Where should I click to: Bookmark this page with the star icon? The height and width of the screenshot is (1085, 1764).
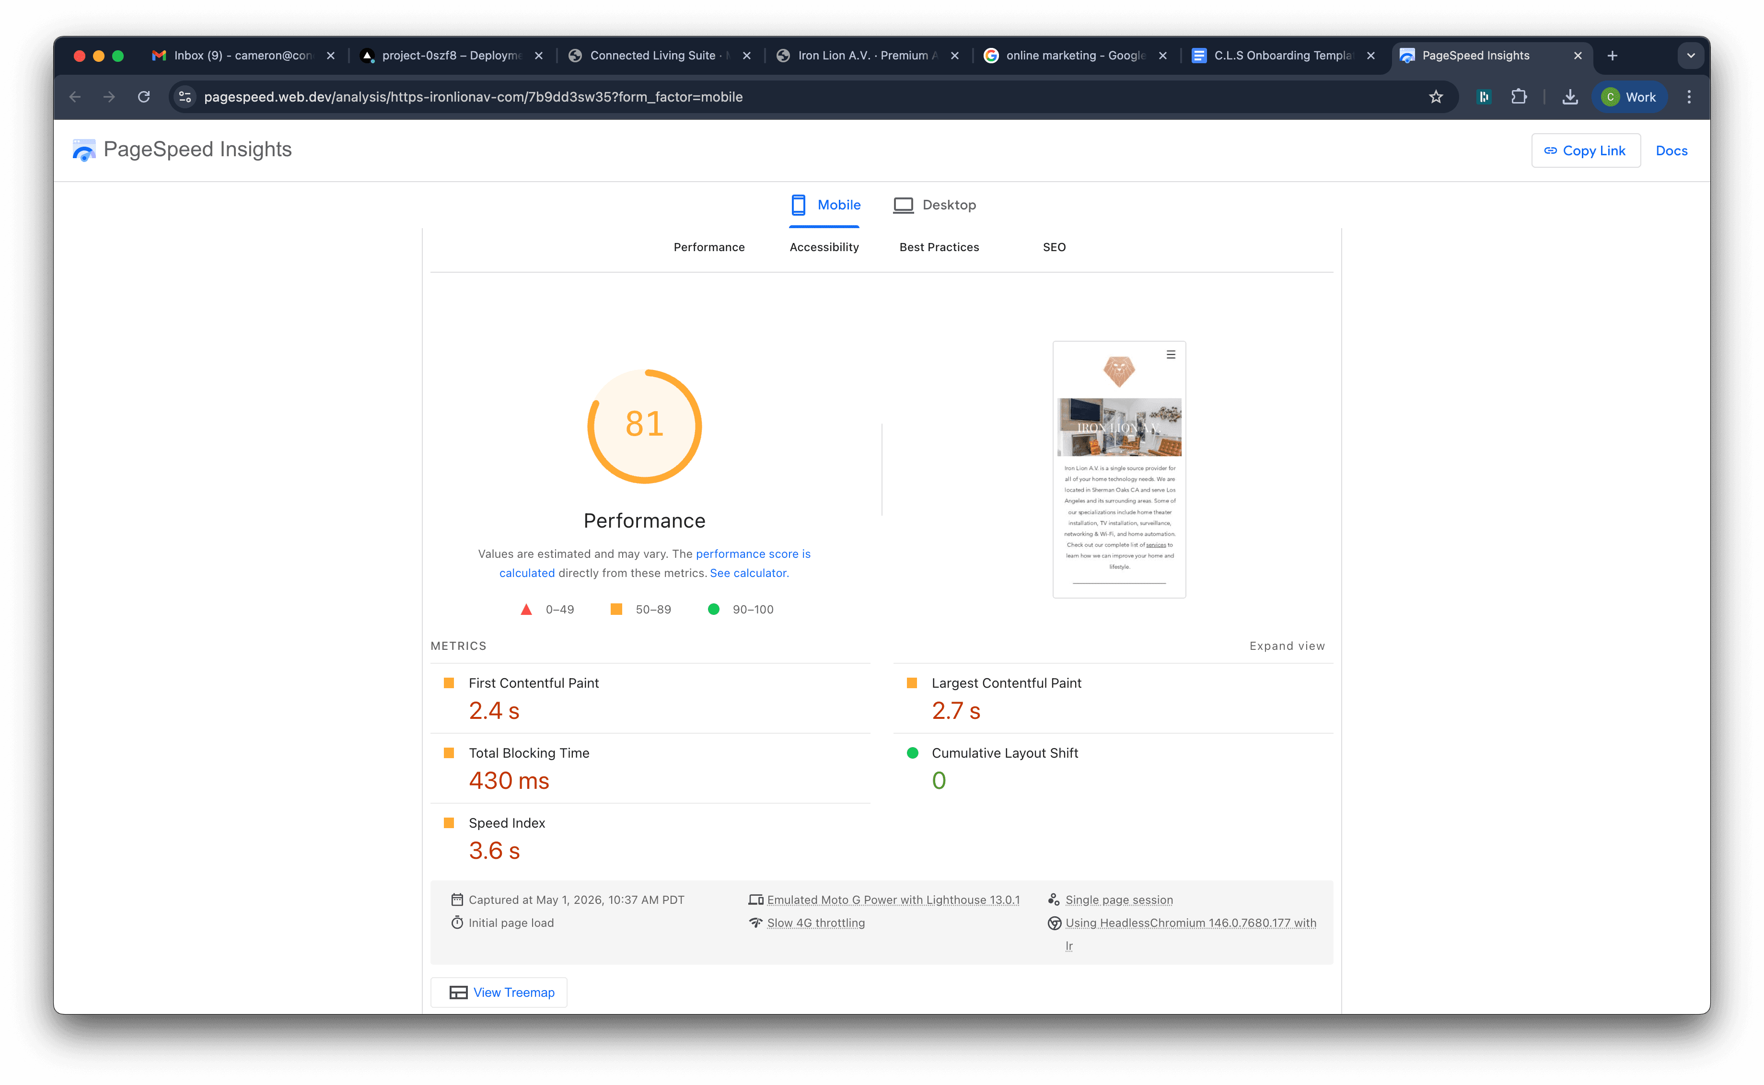coord(1435,97)
